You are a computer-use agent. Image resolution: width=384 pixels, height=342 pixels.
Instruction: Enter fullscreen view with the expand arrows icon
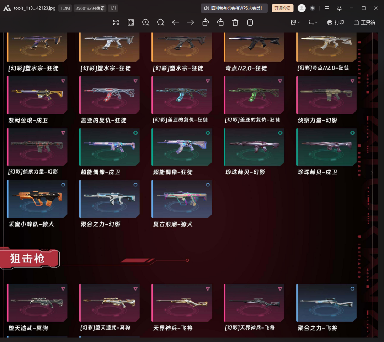pos(116,22)
